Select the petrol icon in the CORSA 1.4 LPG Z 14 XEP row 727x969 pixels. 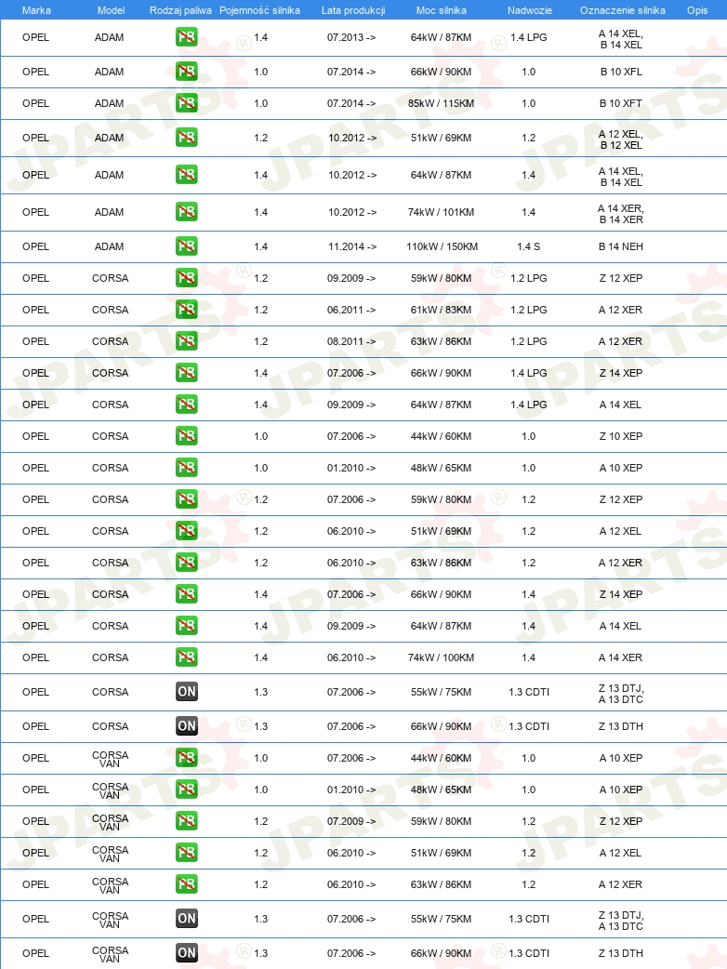187,373
